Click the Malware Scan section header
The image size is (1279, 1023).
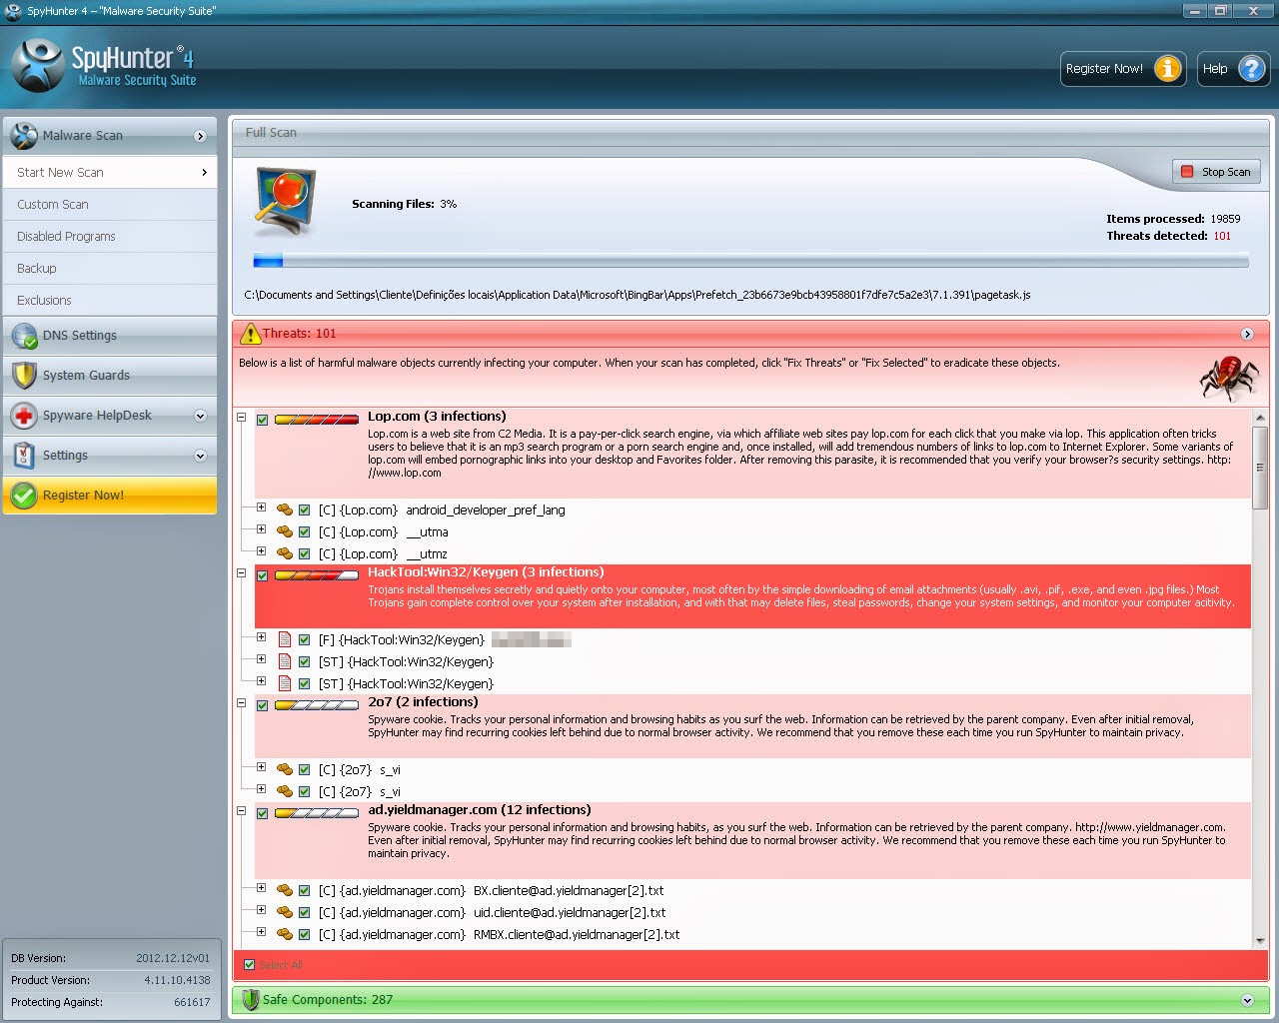pos(110,135)
